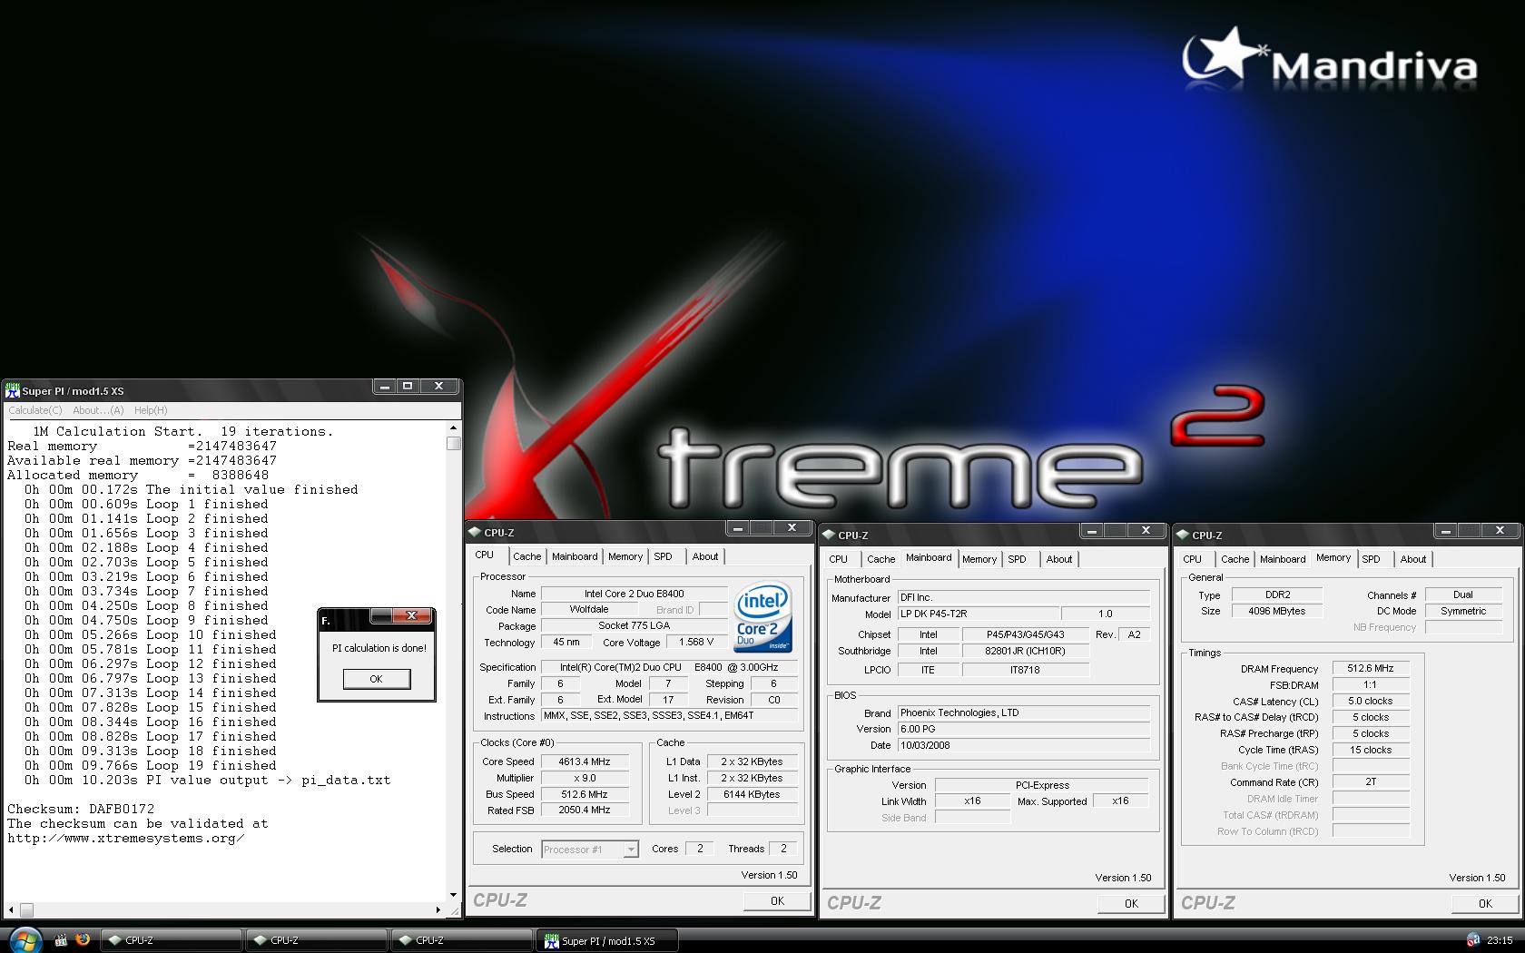The width and height of the screenshot is (1525, 953).
Task: Switch to Super PI / mod1.5 XS taskbar button
Action: 607,940
